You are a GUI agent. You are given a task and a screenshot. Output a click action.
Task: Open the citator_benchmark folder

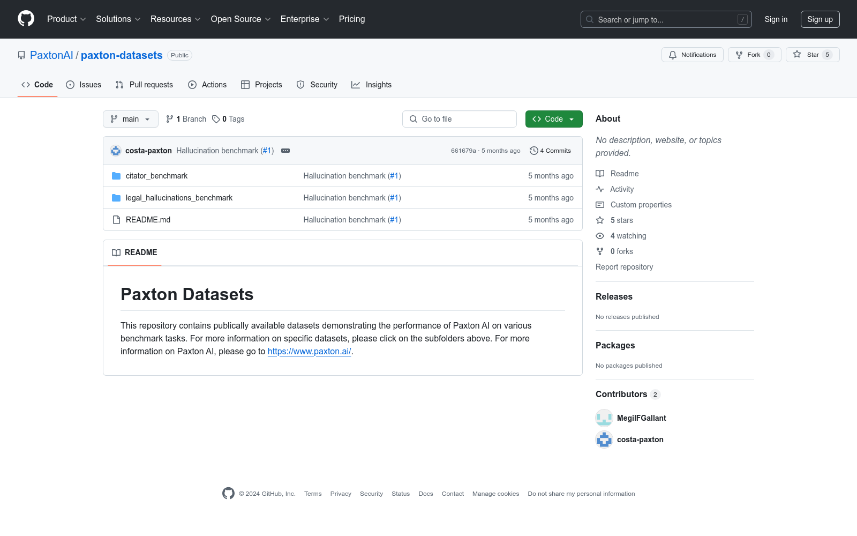156,176
